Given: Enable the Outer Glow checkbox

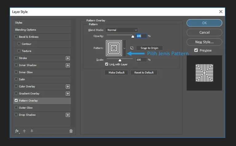Looking at the screenshot, I should click(x=16, y=107).
